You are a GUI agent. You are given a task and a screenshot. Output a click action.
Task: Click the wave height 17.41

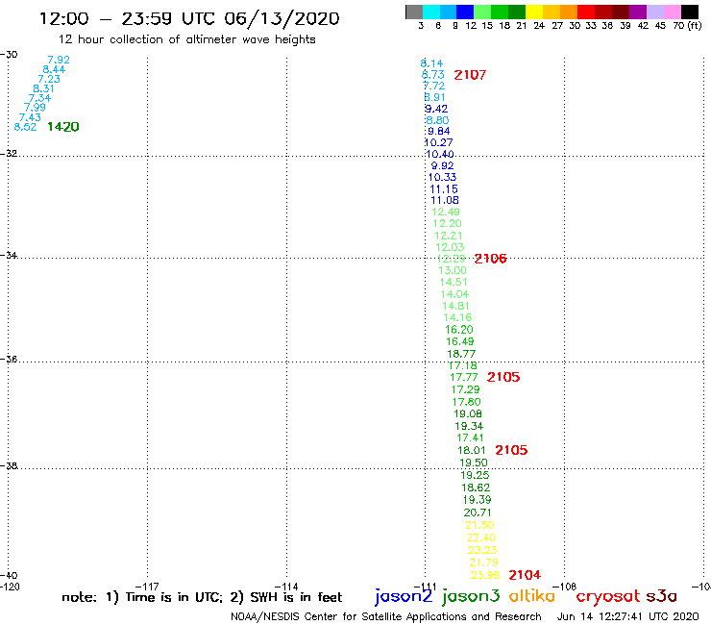[470, 438]
